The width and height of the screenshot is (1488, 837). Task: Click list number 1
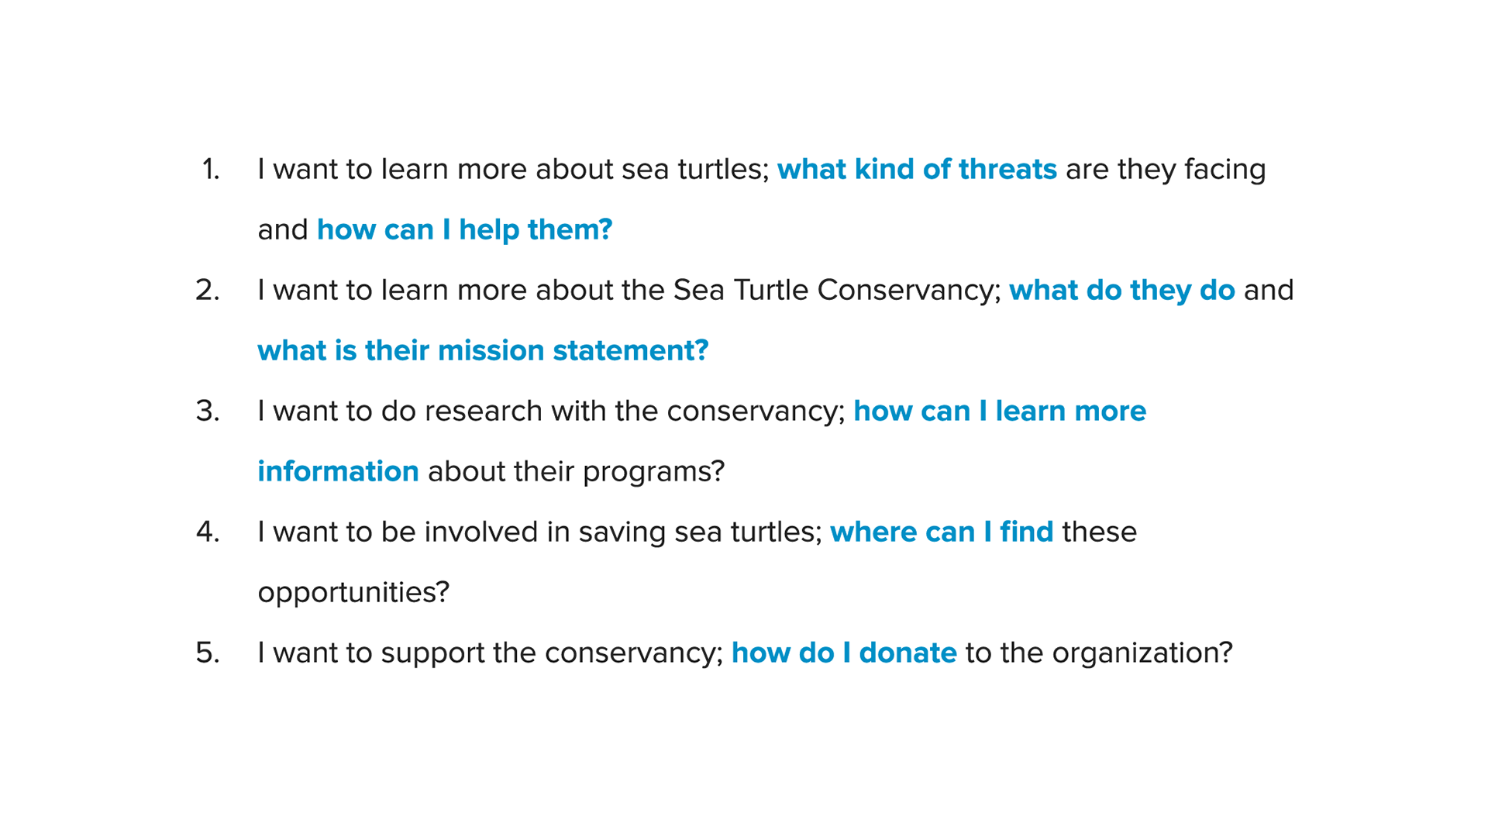click(x=211, y=170)
